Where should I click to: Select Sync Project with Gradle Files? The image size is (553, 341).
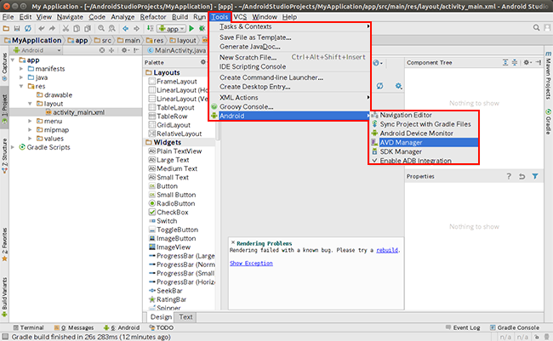pos(424,124)
